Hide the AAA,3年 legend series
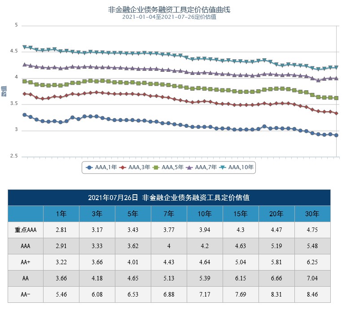This screenshot has width=342, height=310. (x=134, y=167)
